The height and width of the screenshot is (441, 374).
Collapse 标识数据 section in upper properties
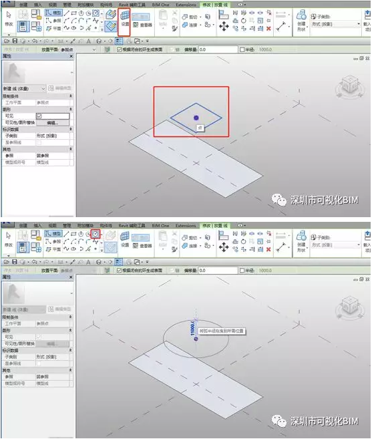71,129
